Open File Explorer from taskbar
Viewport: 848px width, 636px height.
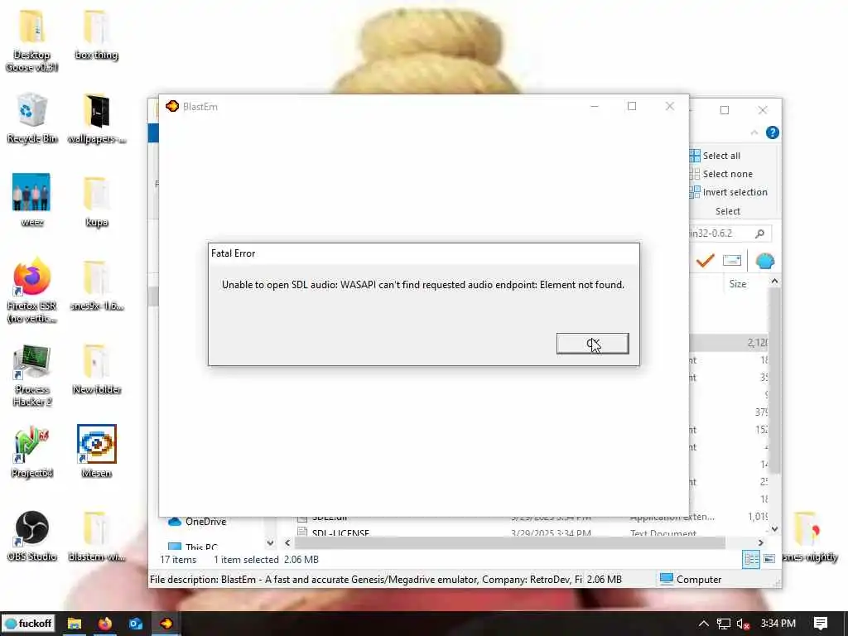(x=74, y=624)
